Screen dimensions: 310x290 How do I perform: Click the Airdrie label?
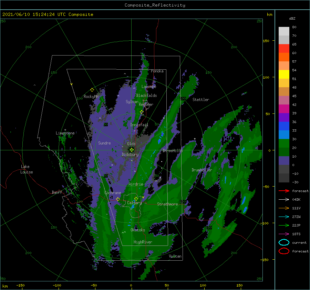pyautogui.click(x=136, y=184)
